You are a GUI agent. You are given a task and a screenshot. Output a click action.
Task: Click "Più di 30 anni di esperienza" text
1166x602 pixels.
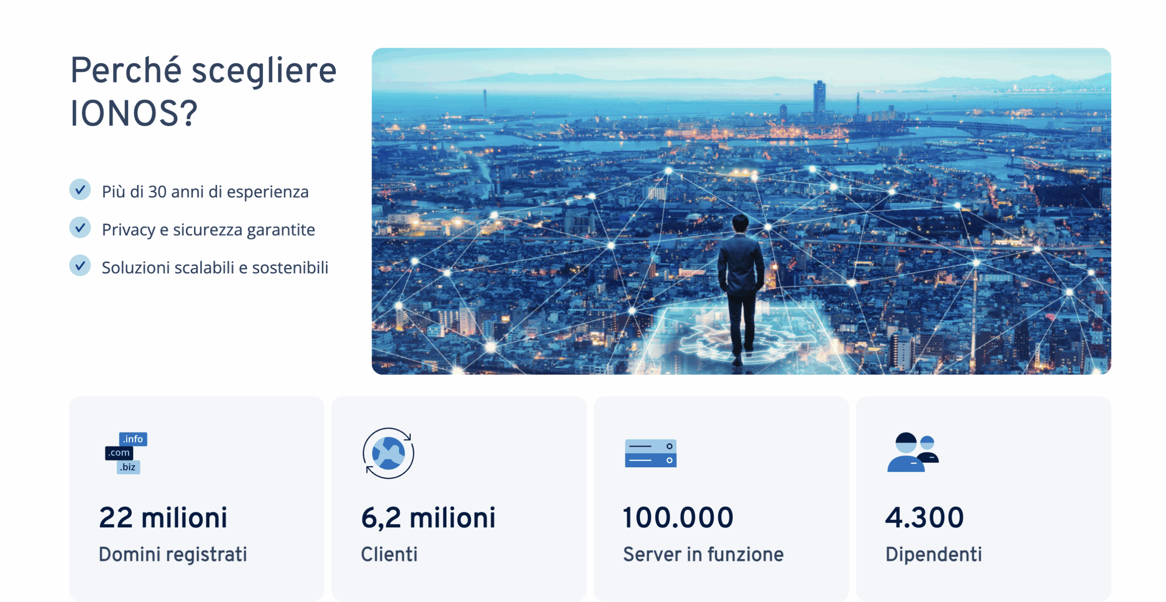click(x=205, y=192)
